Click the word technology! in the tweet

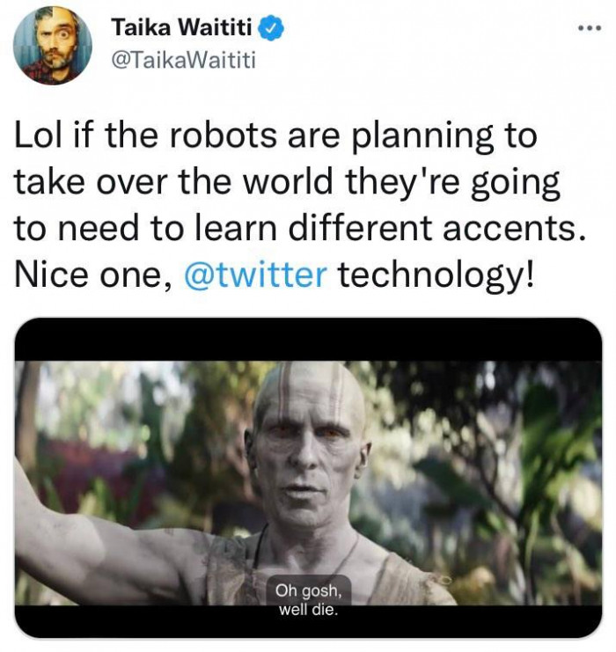coord(435,275)
